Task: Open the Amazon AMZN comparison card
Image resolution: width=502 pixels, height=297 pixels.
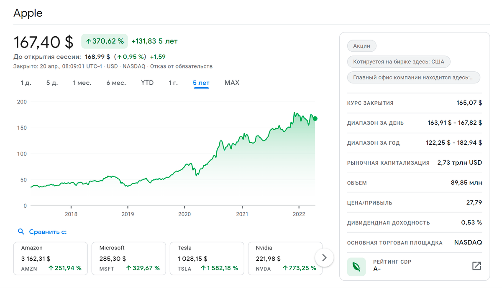Action: coord(51,258)
